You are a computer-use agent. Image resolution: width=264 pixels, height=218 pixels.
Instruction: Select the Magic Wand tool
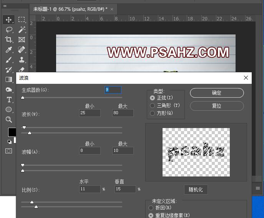pos(22,30)
